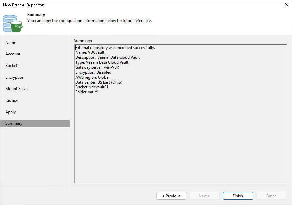Click the disabled Next button
Viewport: 292px width, 205px height.
(205, 196)
